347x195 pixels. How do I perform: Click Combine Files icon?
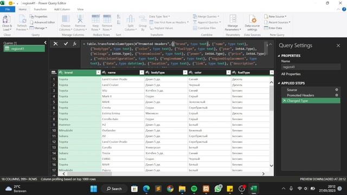click(x=195, y=28)
